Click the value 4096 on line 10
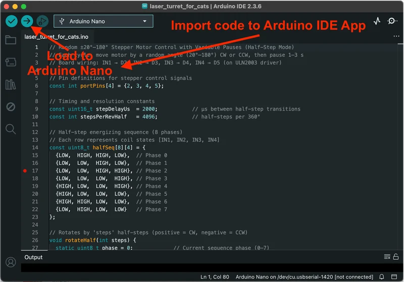 148,117
